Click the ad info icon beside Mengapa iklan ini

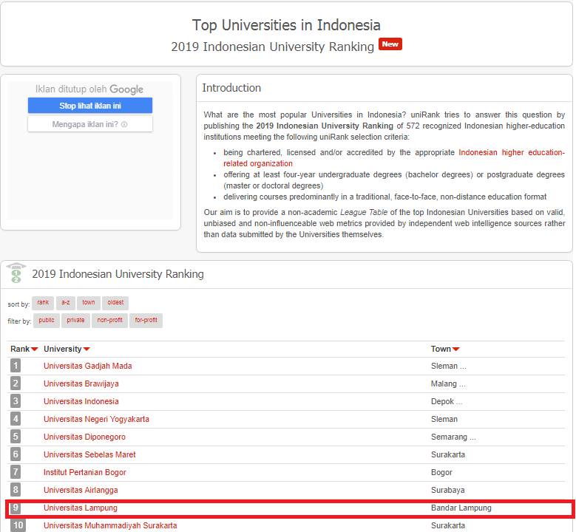[x=124, y=124]
